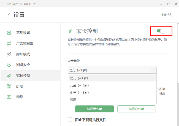This screenshot has height=126, width=179.
Task: Click the pacifier icon beside the 家长控制 heading
Action: point(70,31)
